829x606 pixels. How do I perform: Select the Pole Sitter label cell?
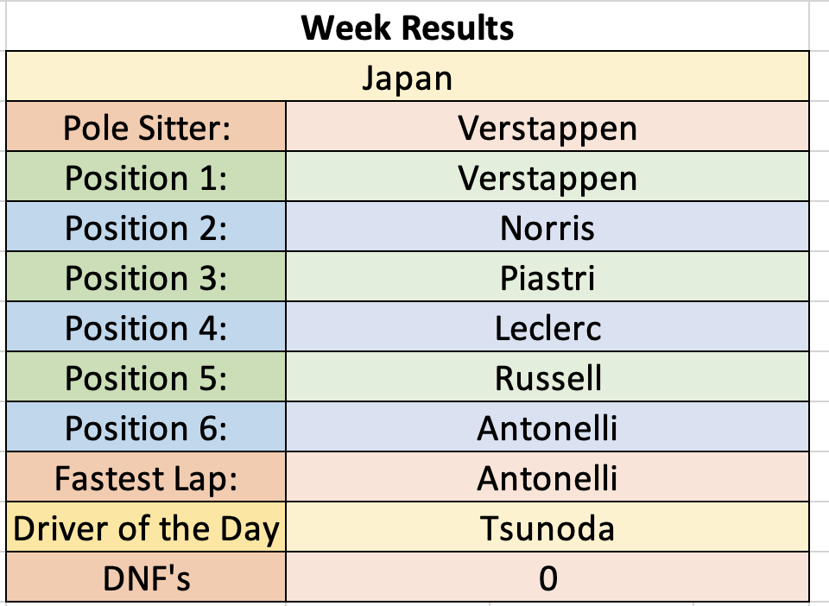[146, 126]
